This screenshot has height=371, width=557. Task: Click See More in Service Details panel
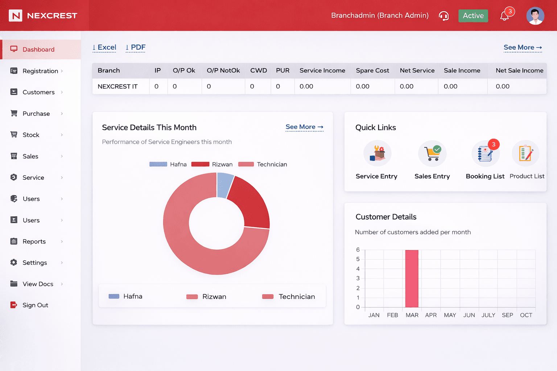point(304,127)
